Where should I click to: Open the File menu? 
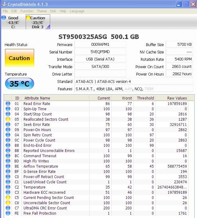pyautogui.click(x=5, y=11)
